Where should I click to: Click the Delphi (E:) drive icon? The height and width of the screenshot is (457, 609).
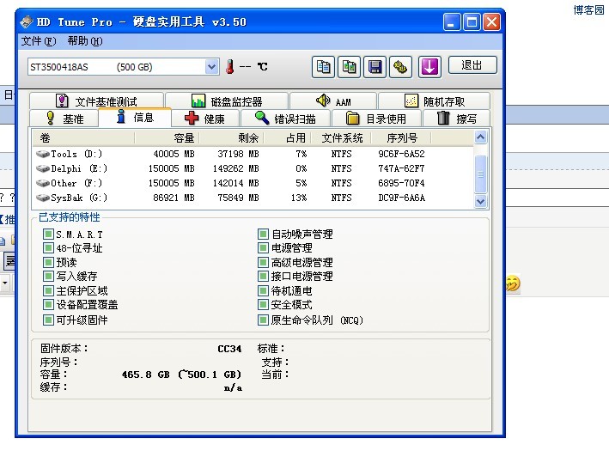[43, 168]
